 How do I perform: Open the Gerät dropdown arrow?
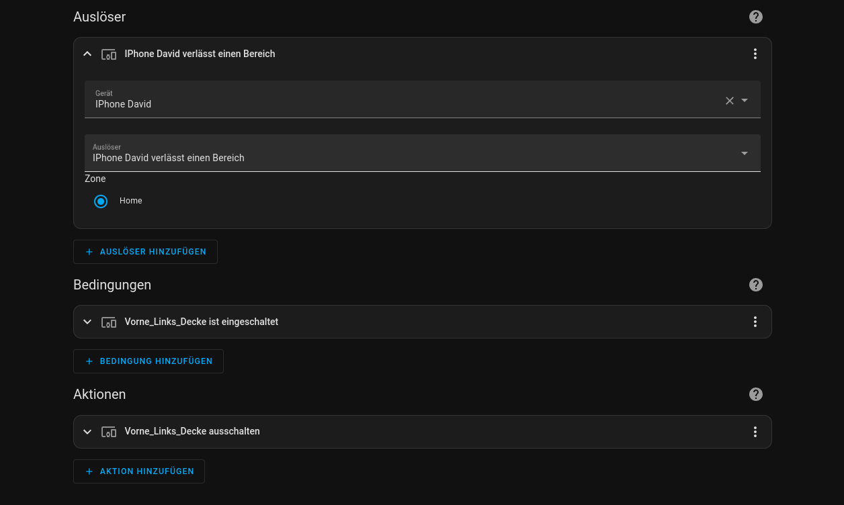[x=745, y=101]
